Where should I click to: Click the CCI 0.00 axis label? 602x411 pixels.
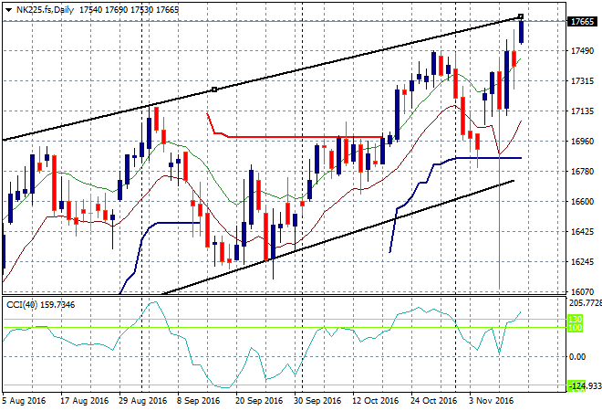[577, 357]
